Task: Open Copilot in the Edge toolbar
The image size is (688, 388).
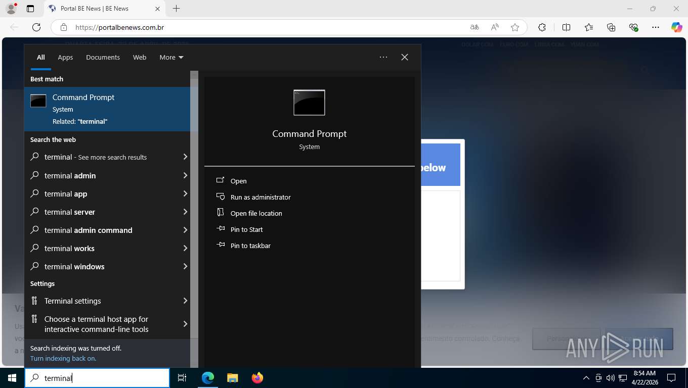Action: pos(677,27)
